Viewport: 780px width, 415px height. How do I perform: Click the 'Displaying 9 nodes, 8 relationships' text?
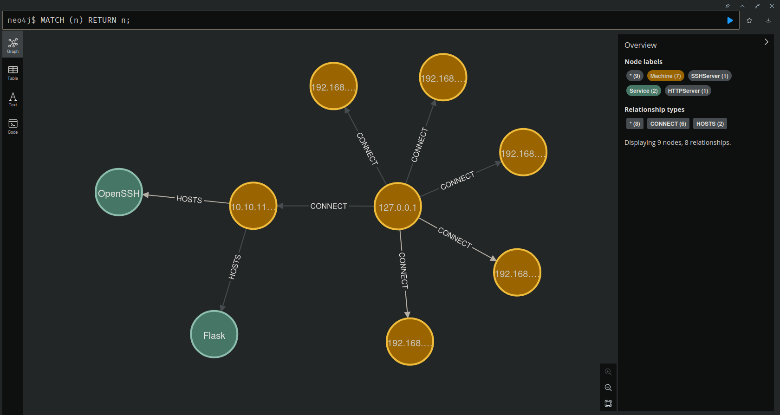point(677,143)
